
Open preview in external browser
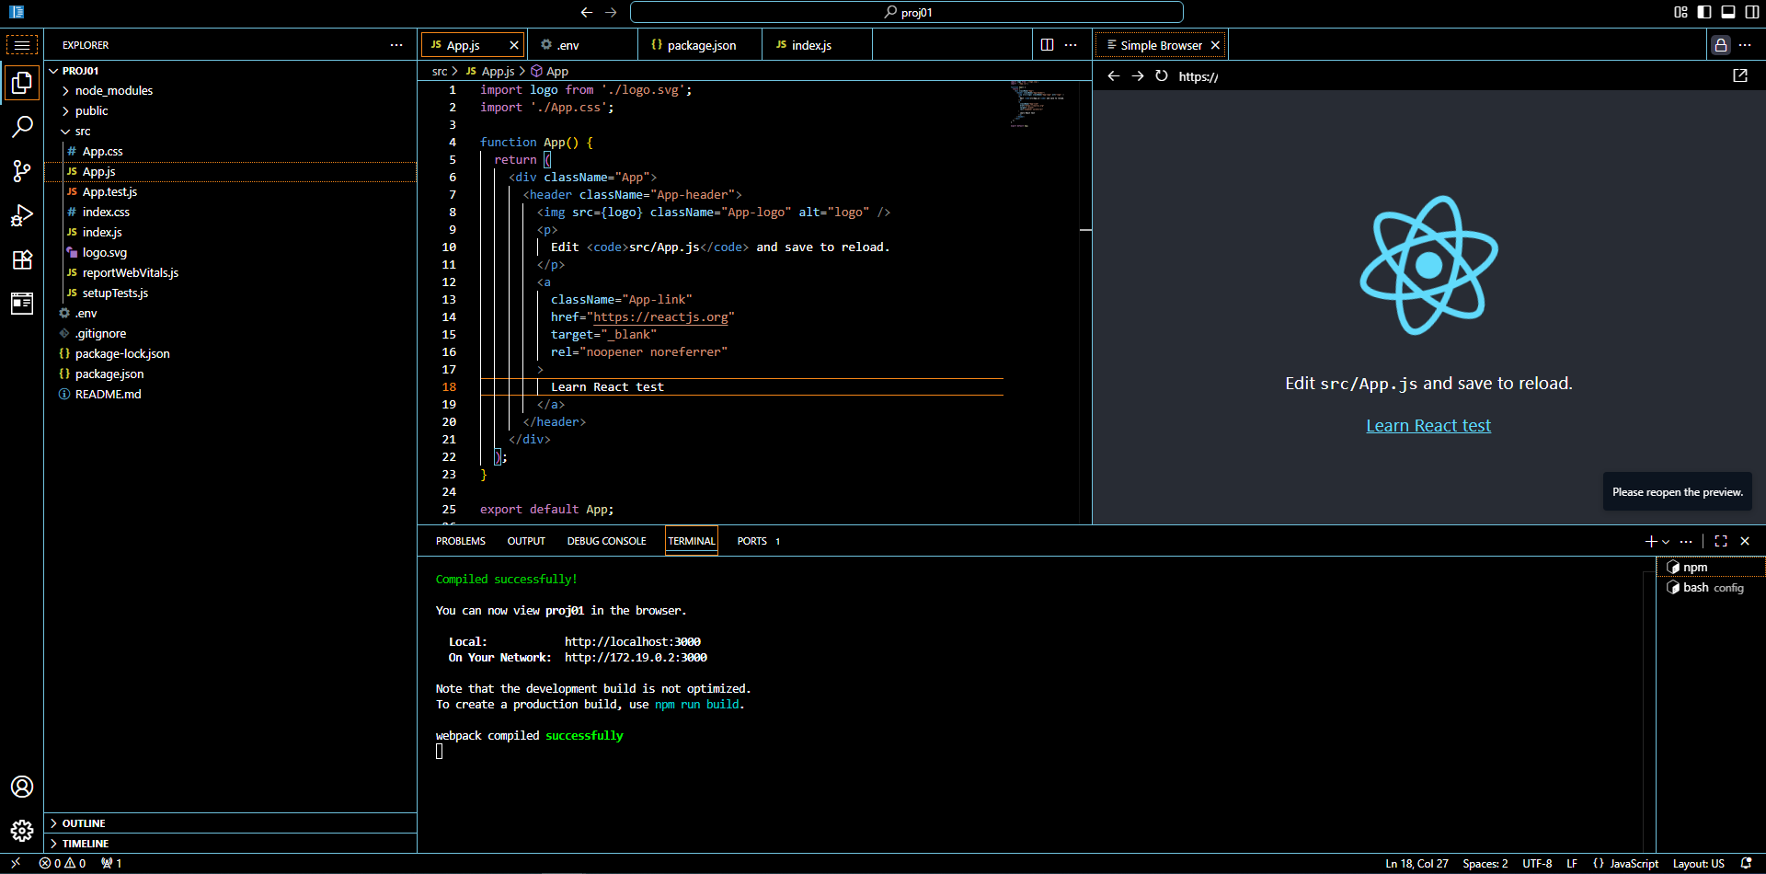coord(1740,76)
